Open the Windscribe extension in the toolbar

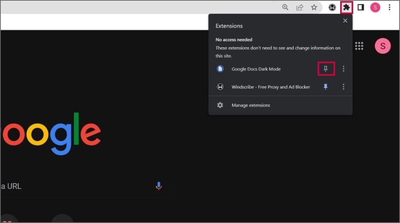pos(332,7)
